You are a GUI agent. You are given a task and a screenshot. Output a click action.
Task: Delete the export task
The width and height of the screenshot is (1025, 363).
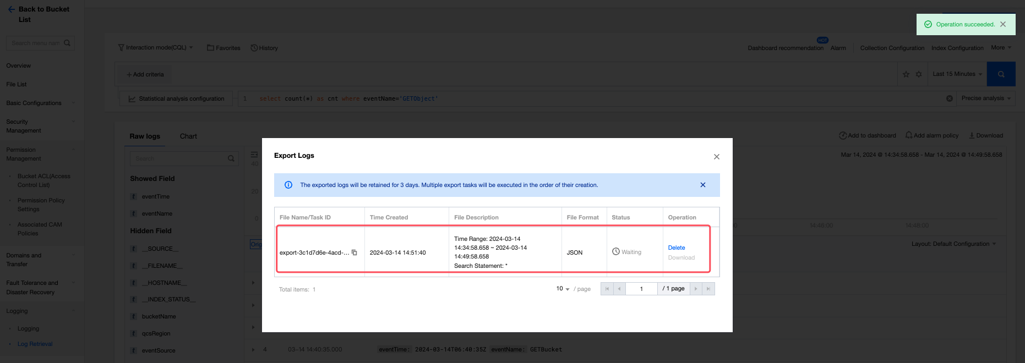pyautogui.click(x=677, y=248)
